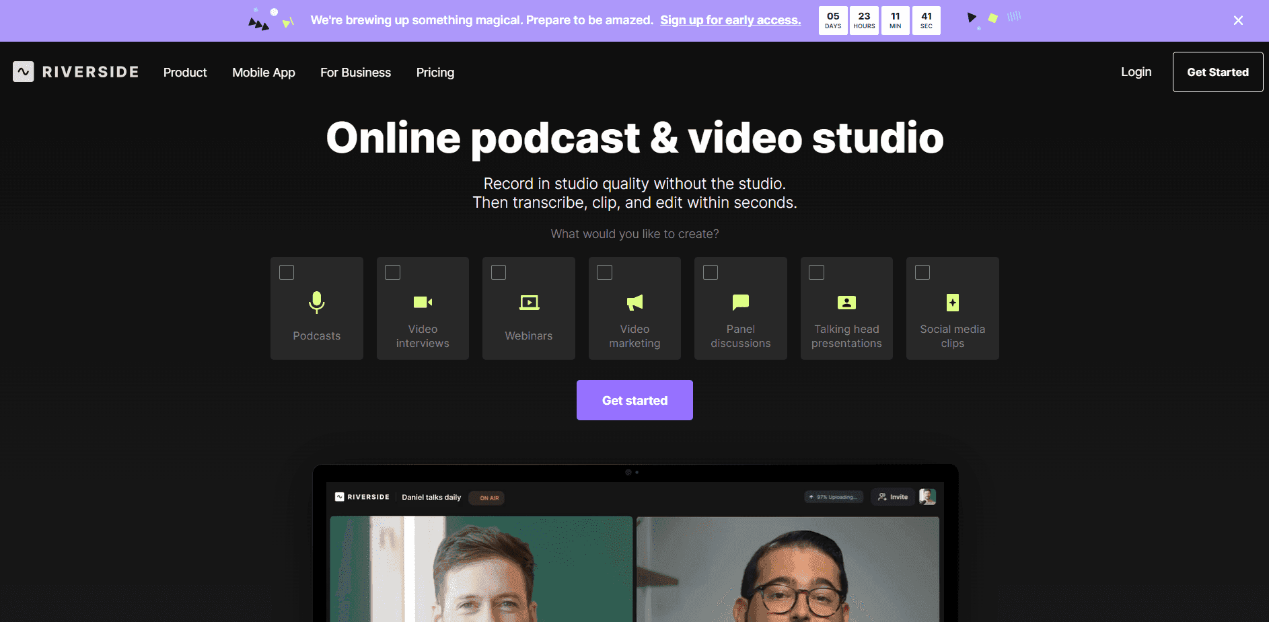The width and height of the screenshot is (1269, 622).
Task: Click the Get Started button in header
Action: pyautogui.click(x=1218, y=72)
